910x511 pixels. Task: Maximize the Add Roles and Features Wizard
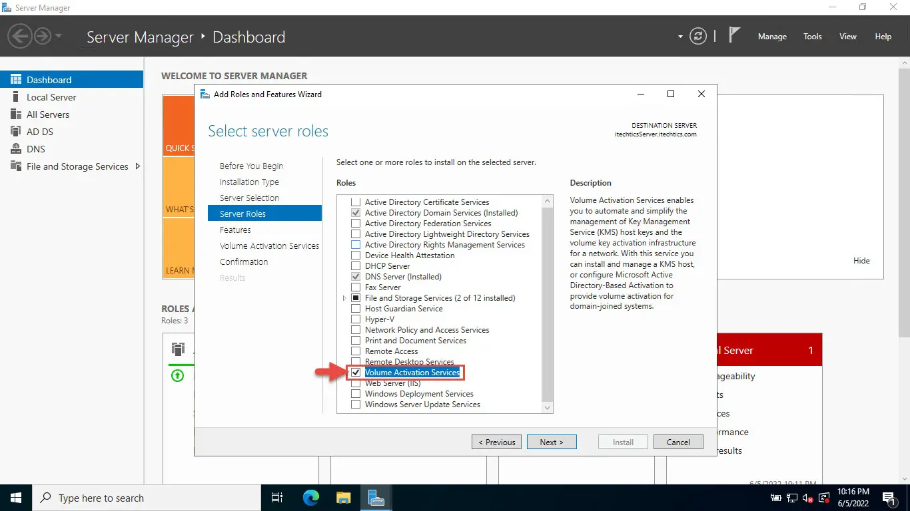pyautogui.click(x=671, y=94)
